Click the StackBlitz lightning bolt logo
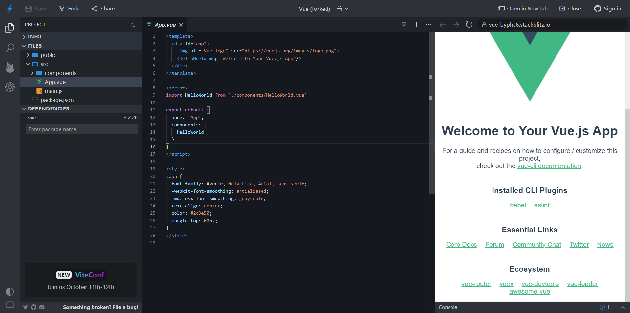 click(x=10, y=9)
